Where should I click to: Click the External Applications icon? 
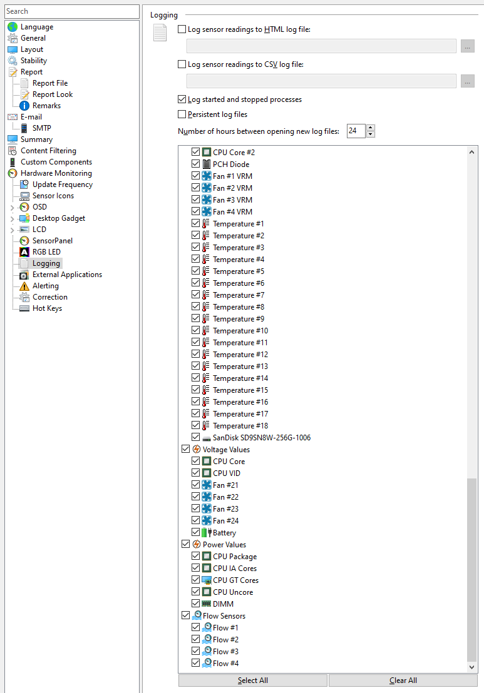point(24,275)
